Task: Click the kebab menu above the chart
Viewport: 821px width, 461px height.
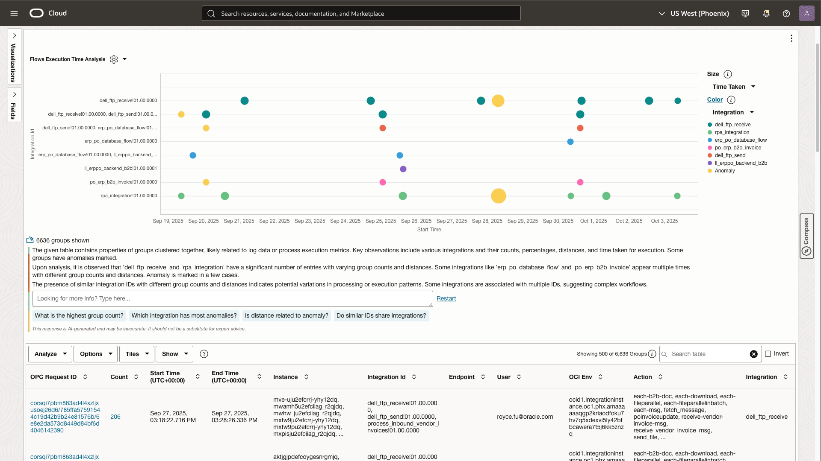Action: 791,38
